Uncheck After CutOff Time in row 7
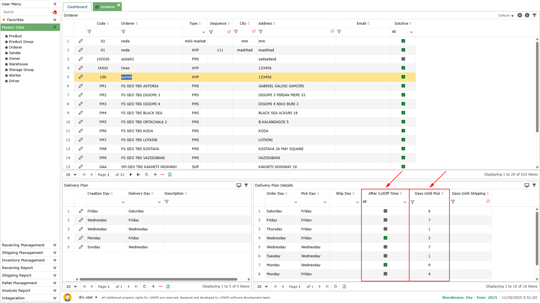 point(385,265)
